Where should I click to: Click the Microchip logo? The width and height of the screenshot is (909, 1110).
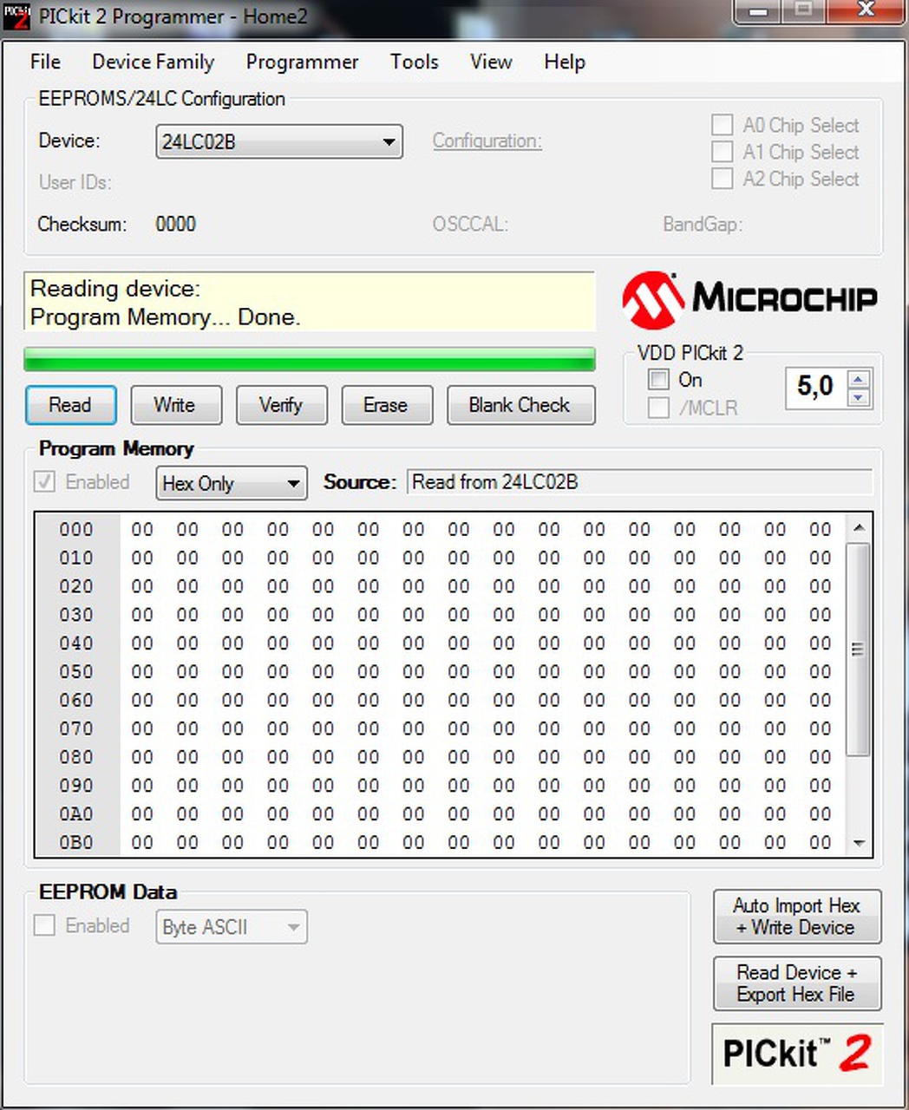[x=749, y=299]
